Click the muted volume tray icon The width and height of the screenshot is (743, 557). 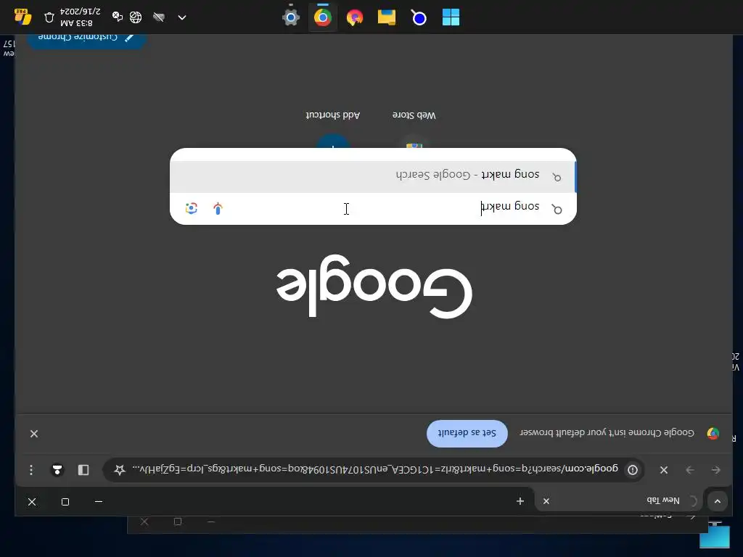point(159,17)
